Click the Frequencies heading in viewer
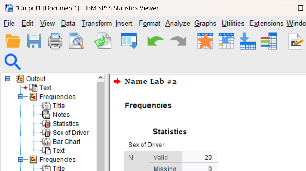This screenshot has height=171, width=306. click(148, 105)
